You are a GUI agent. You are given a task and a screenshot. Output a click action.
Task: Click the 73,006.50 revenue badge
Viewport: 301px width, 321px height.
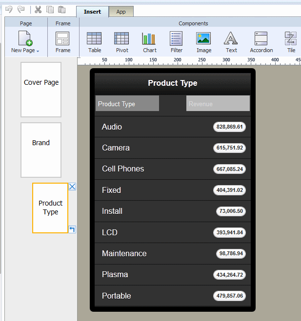click(x=231, y=211)
